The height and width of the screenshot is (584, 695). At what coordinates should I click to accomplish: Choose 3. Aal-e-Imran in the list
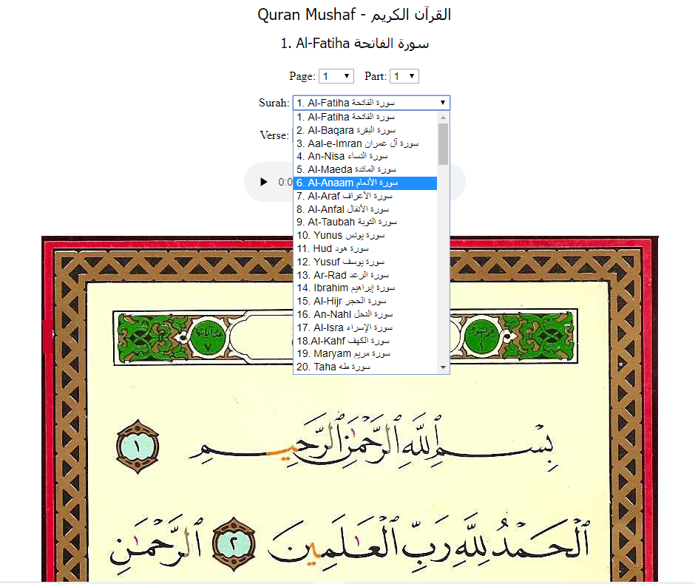point(365,143)
